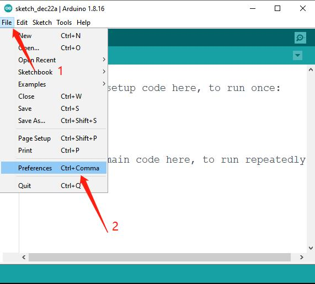Open the tab dropdown arrow button

coord(297,56)
